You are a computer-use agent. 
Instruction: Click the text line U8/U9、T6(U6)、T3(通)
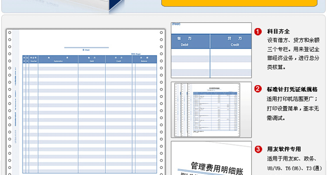click(294, 168)
